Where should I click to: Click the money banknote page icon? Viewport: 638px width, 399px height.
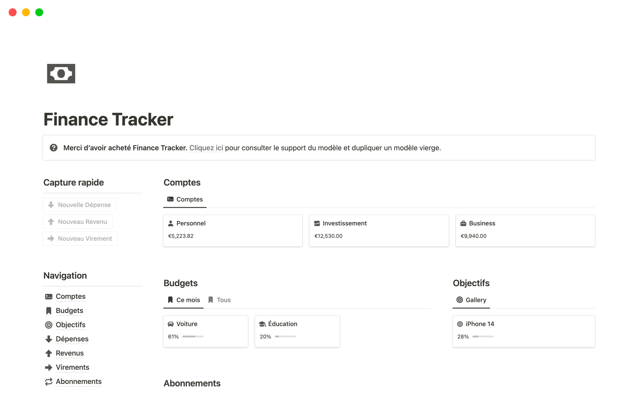tap(61, 73)
